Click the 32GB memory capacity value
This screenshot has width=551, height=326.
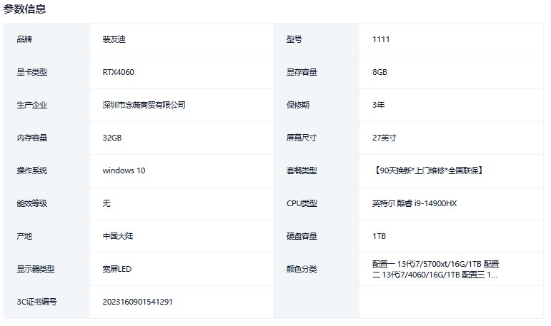pyautogui.click(x=112, y=138)
